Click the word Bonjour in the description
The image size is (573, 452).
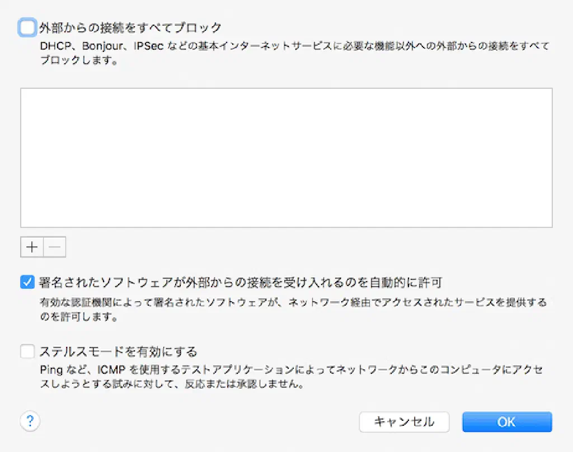click(101, 46)
